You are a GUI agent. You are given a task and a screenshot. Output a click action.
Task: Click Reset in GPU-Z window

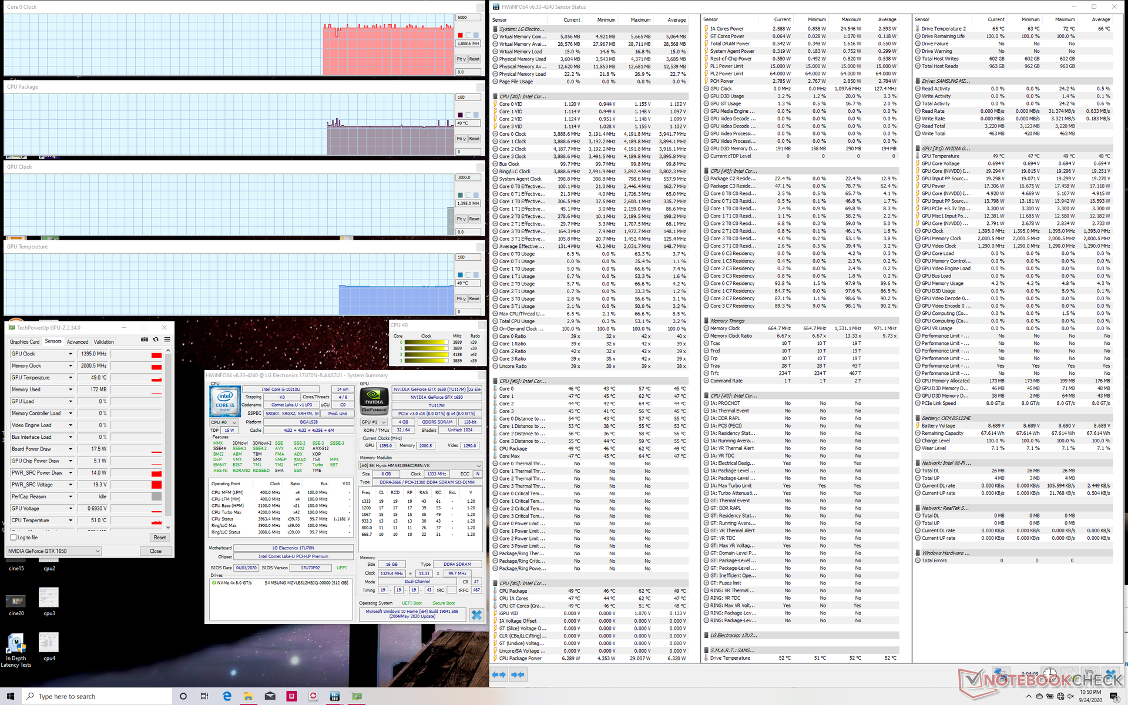159,538
